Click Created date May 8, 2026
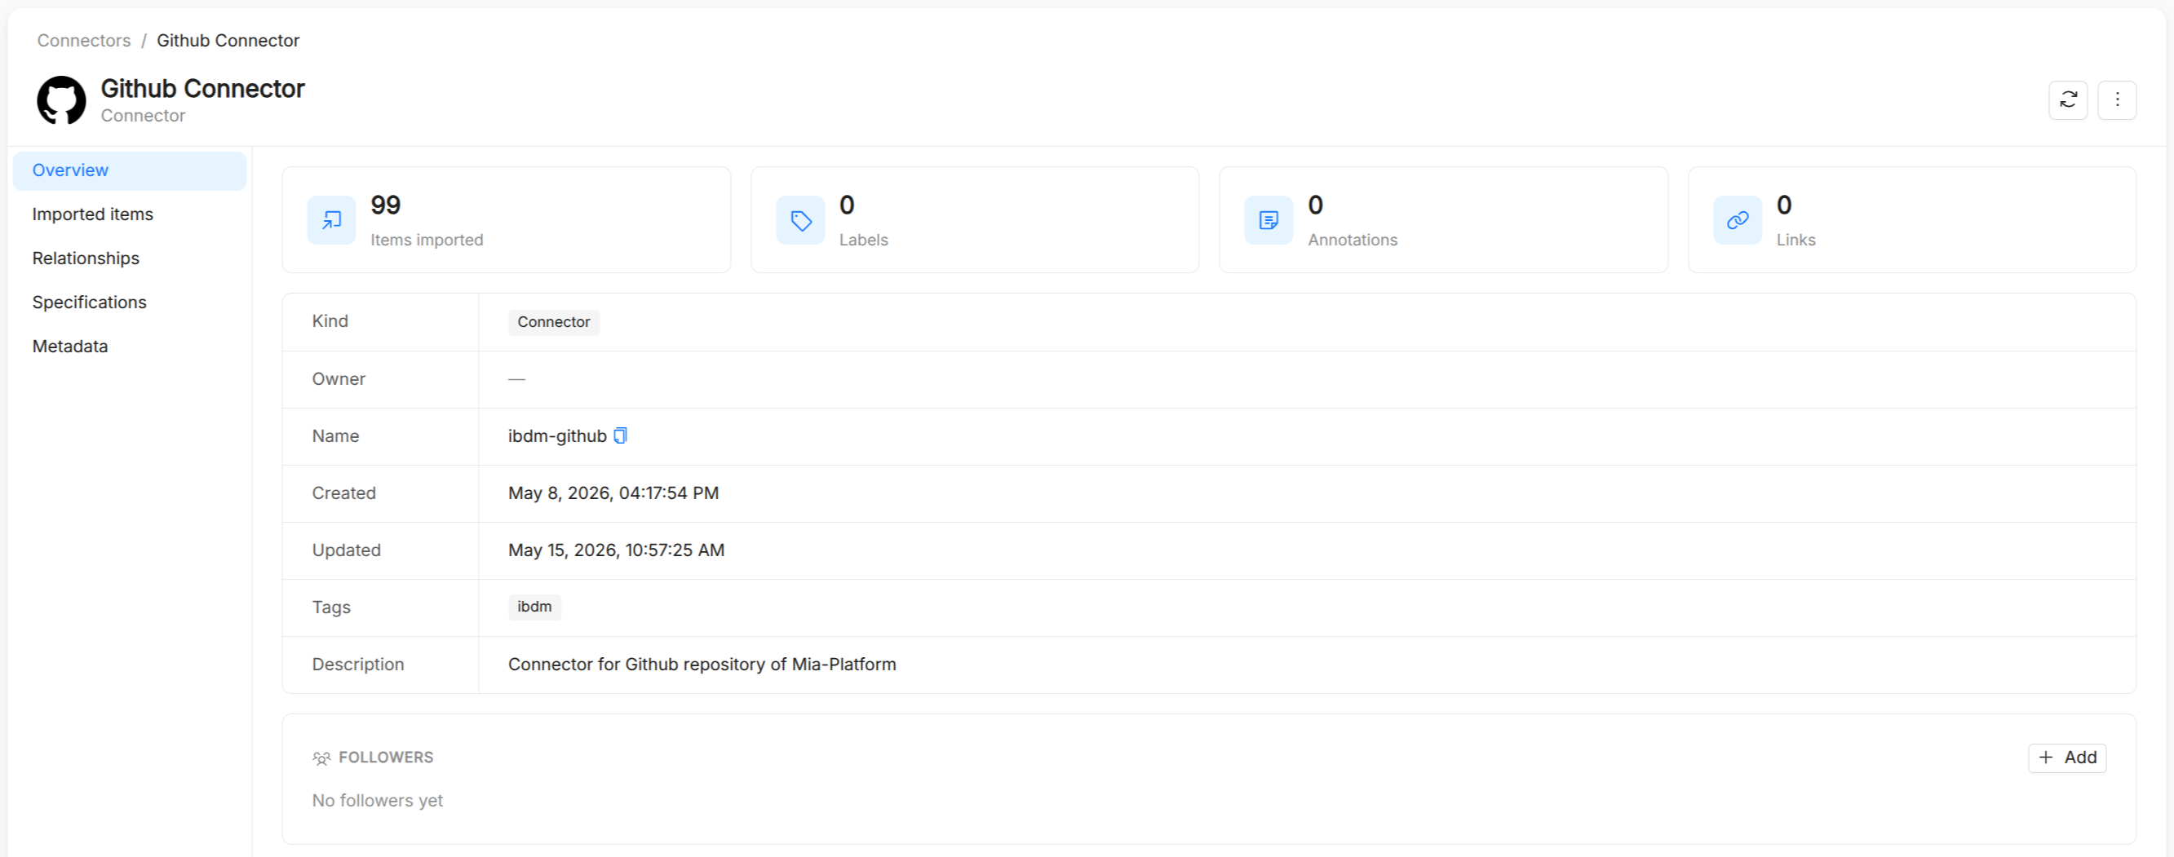 [x=613, y=493]
